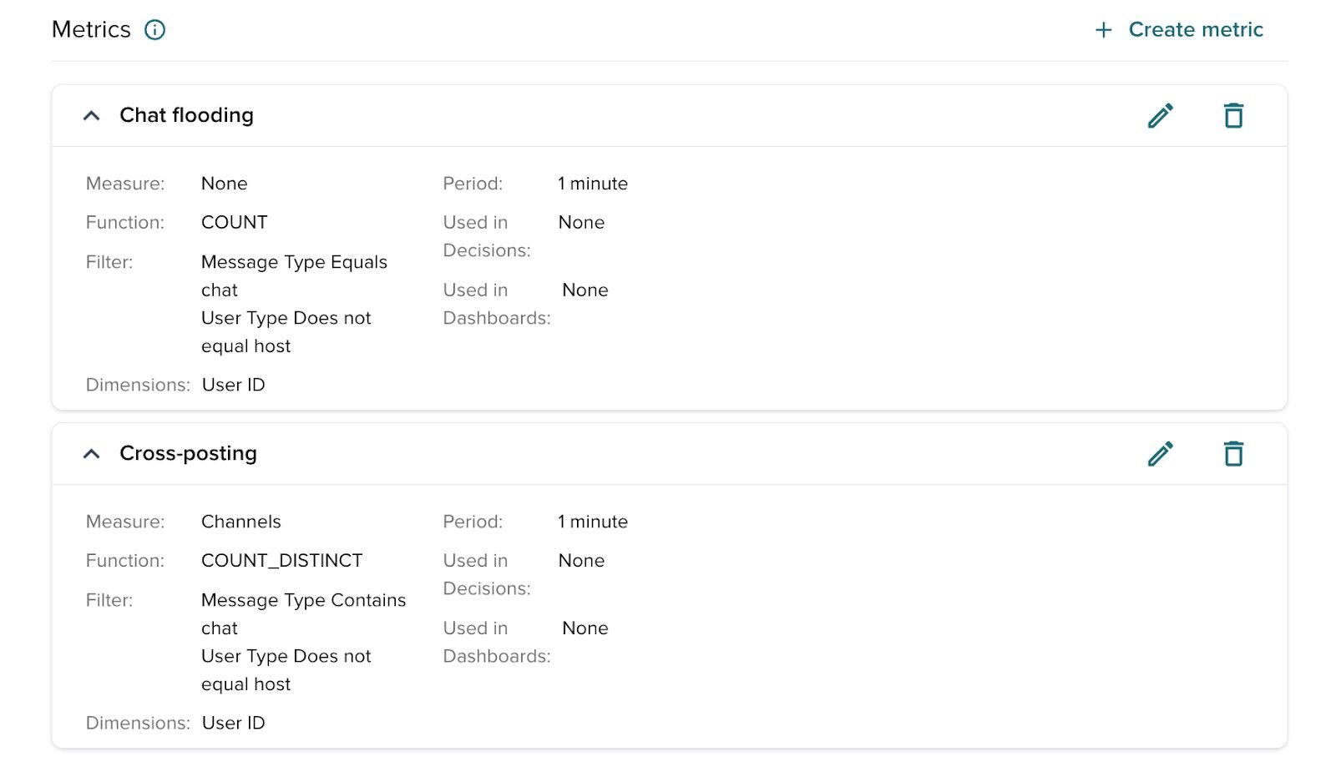The height and width of the screenshot is (782, 1336).
Task: Click the delete trash icon for Chat flooding
Action: [x=1233, y=116]
